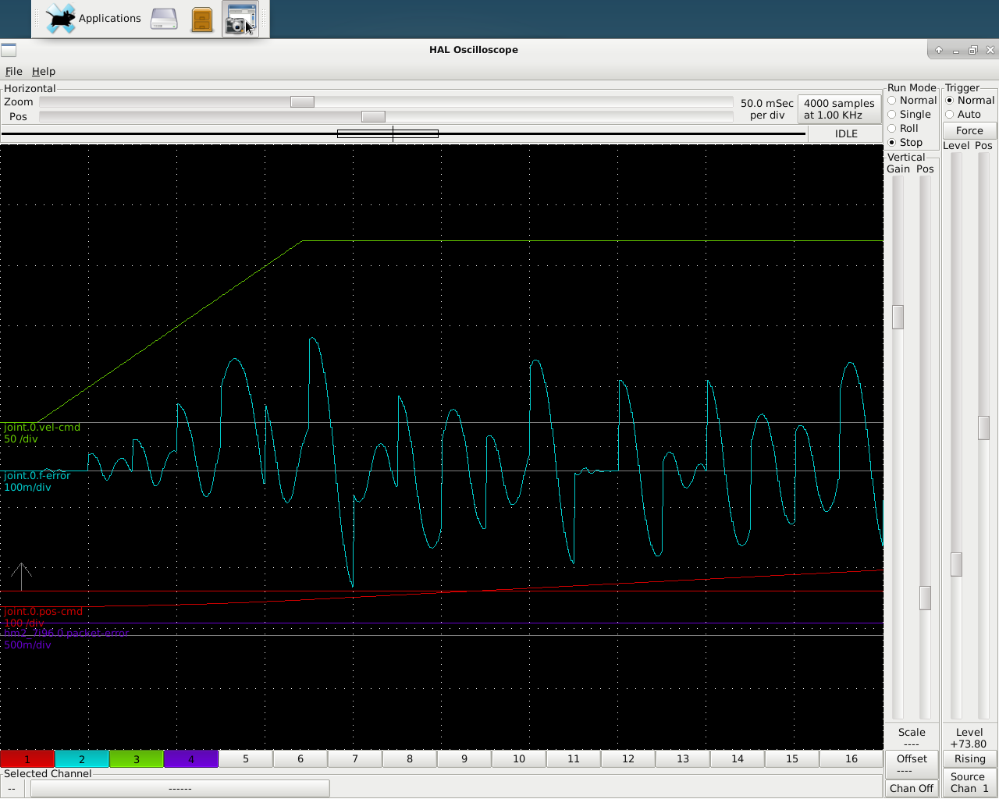Open the Applications menu

click(93, 19)
